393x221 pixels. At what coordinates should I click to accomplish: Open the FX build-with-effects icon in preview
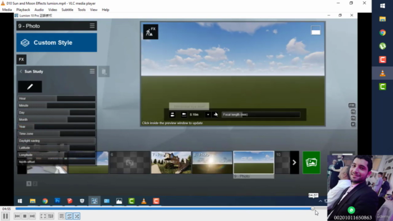pos(150,32)
